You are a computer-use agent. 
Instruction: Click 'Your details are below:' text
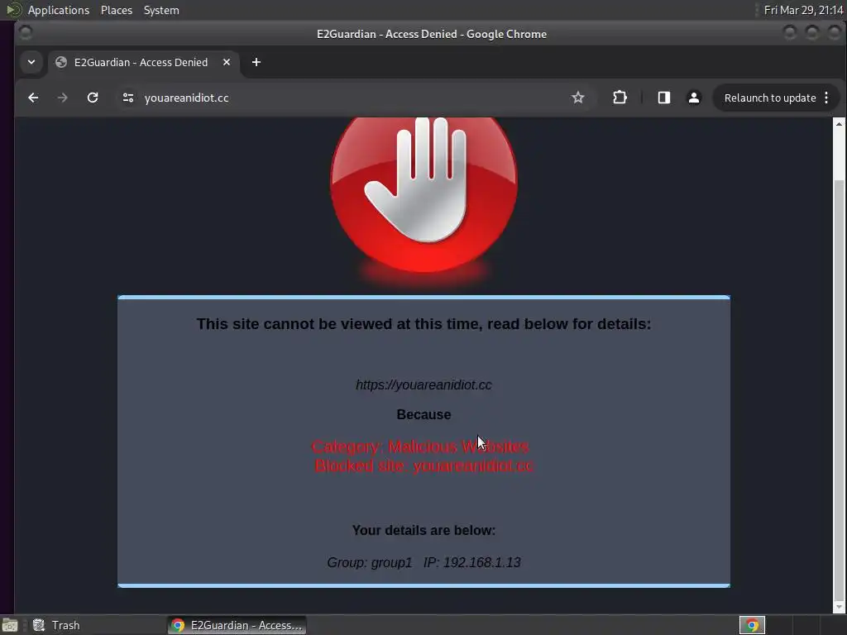point(423,530)
